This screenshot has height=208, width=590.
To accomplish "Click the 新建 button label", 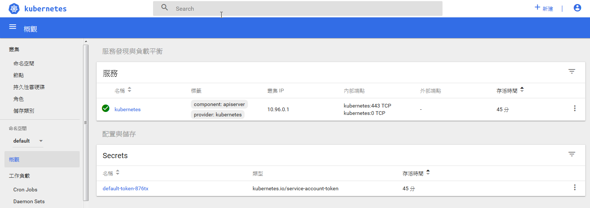I will [548, 9].
